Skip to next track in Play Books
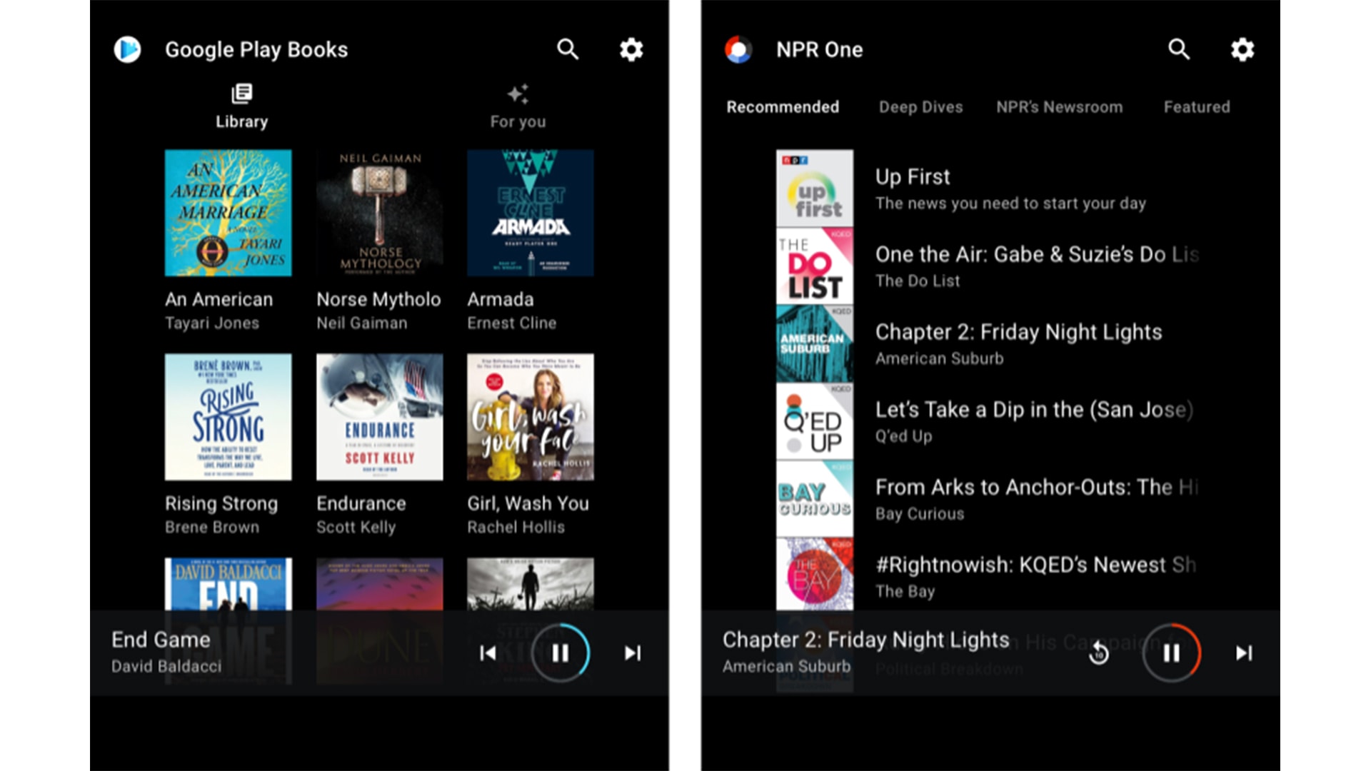This screenshot has width=1371, height=771. point(633,653)
